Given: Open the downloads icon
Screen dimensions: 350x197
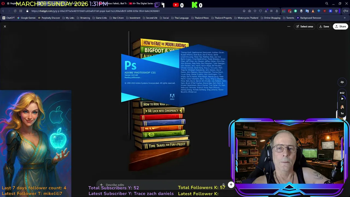Looking at the screenshot, I should (266, 11).
